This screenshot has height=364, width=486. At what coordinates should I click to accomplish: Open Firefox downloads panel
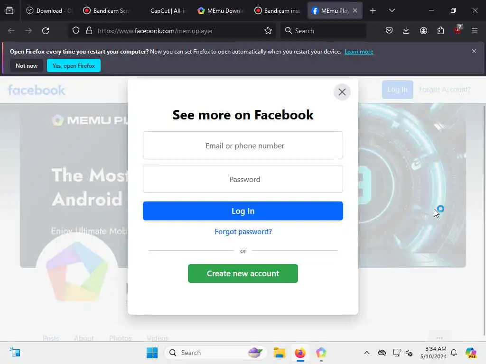click(406, 31)
